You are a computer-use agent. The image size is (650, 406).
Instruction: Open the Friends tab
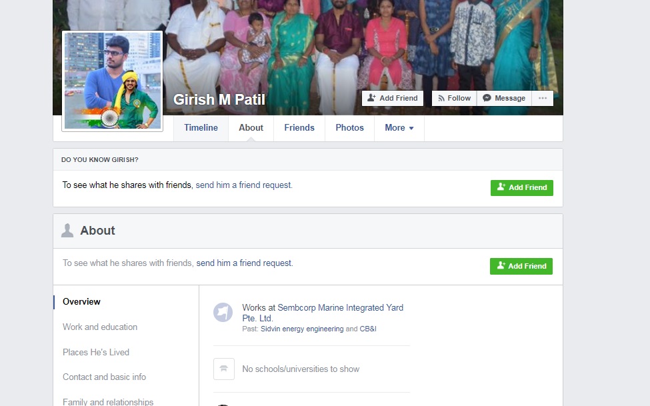pyautogui.click(x=299, y=128)
